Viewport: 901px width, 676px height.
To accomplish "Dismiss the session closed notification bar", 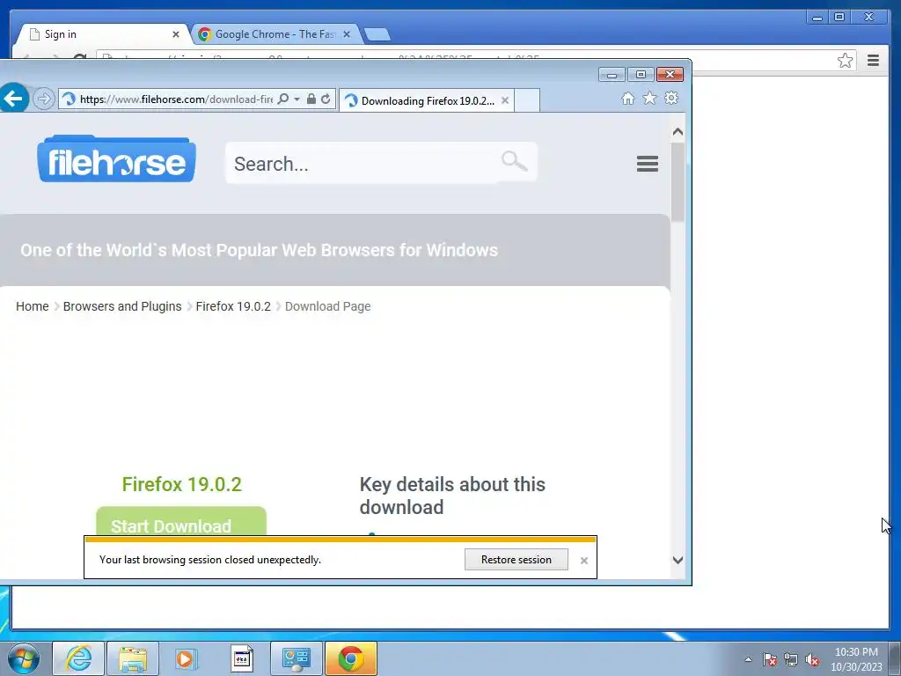I will click(x=584, y=560).
